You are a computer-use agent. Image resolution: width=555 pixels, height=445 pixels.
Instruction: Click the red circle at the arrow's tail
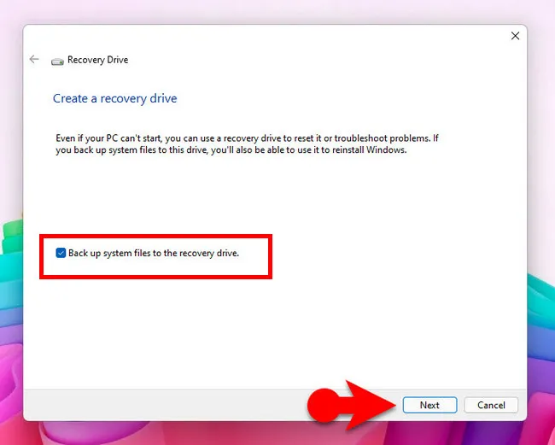coord(324,405)
